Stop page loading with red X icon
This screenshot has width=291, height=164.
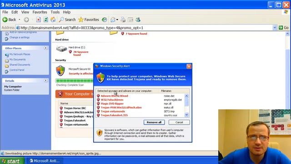tap(38, 20)
